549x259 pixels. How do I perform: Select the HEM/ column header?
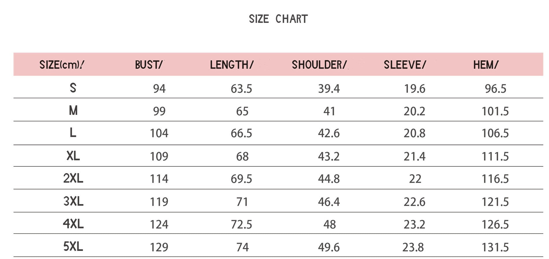coord(486,65)
